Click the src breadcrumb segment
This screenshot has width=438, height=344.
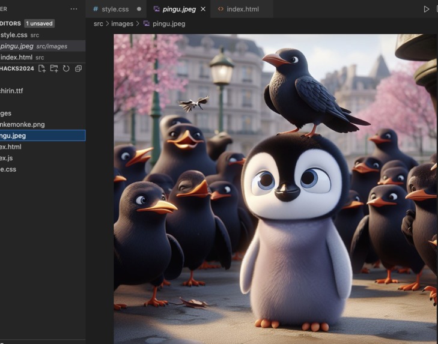[98, 23]
